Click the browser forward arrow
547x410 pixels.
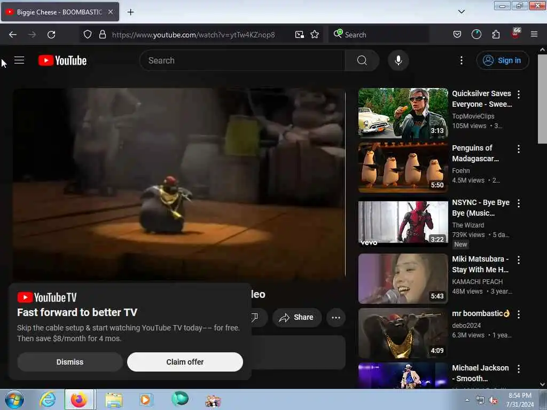pyautogui.click(x=32, y=35)
